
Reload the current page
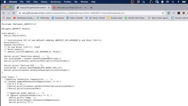[14, 13]
